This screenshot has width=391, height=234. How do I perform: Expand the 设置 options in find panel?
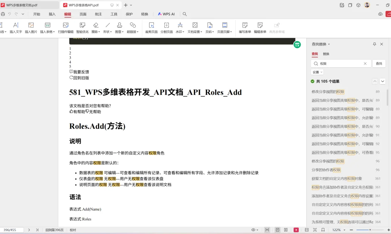tap(317, 72)
